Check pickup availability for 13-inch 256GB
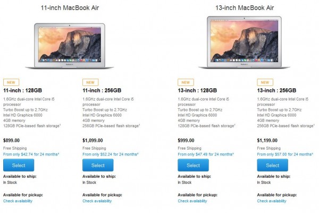The height and width of the screenshot is (213, 319). [x=271, y=201]
